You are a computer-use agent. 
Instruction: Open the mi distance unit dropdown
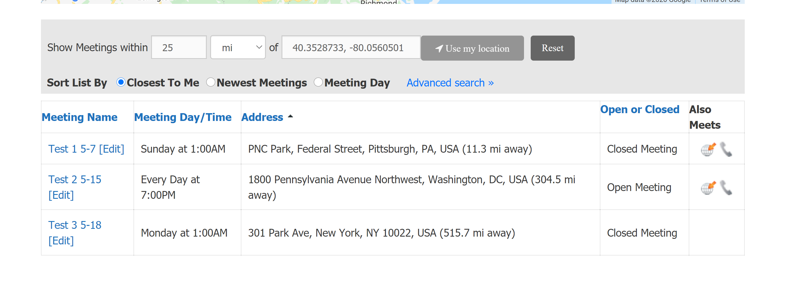(x=238, y=48)
